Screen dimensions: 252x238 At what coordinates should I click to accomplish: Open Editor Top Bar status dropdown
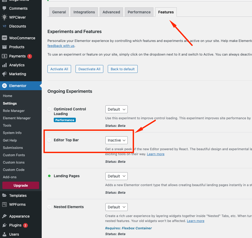116,140
